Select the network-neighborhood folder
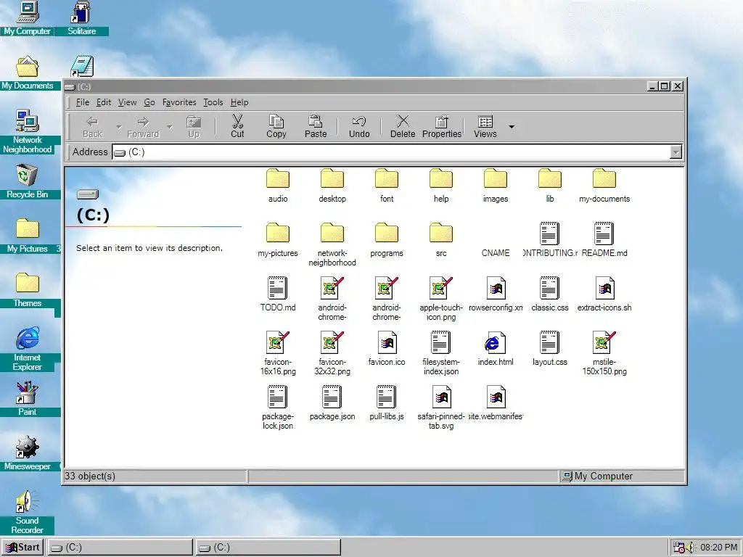Image resolution: width=743 pixels, height=557 pixels. point(332,244)
